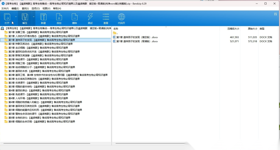Click the layout grid icon at toolbar right
This screenshot has height=150, width=280.
pyautogui.click(x=276, y=14)
